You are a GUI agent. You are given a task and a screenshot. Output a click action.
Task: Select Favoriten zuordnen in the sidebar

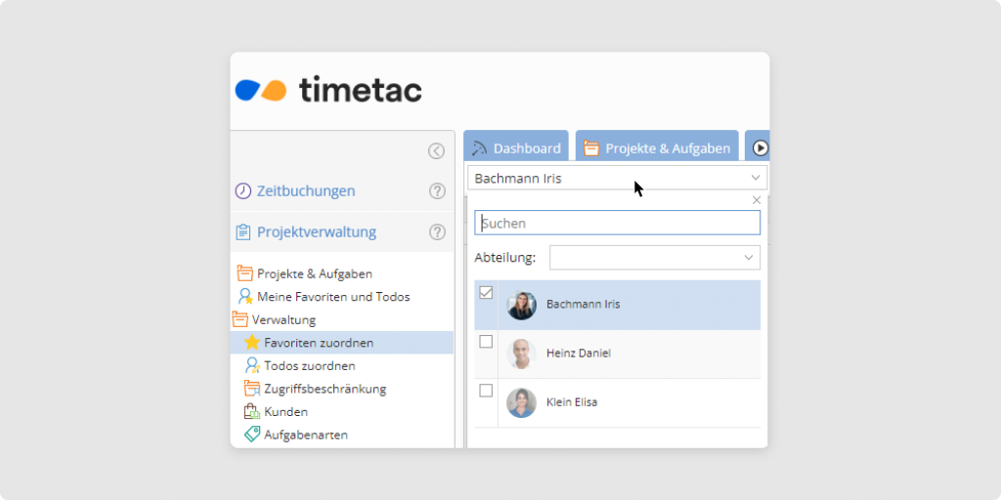pyautogui.click(x=318, y=343)
